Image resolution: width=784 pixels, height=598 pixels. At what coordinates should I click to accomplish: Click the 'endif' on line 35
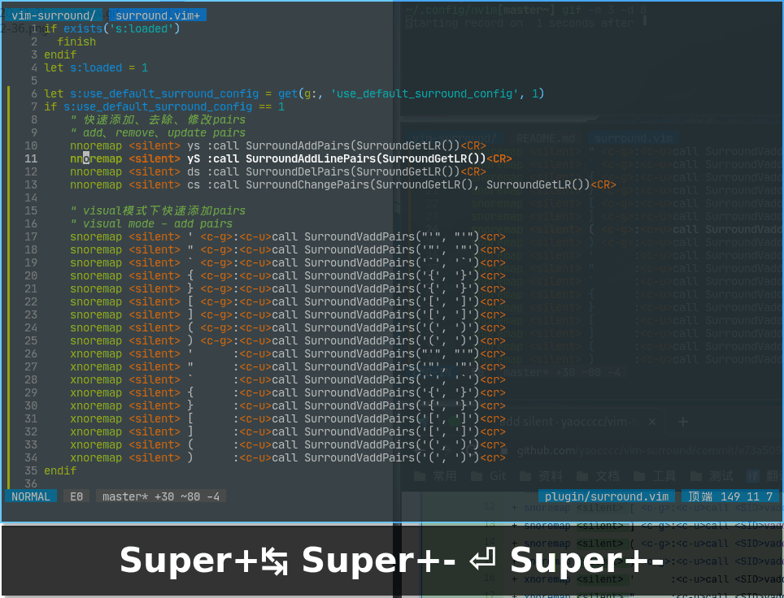click(60, 470)
